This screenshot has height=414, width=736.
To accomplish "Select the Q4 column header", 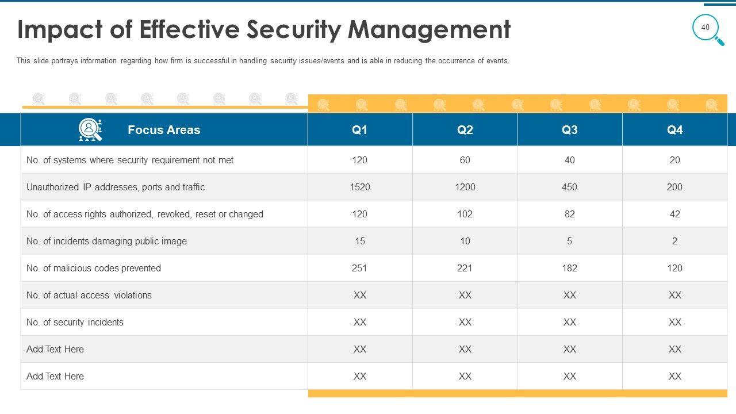I will tap(674, 130).
